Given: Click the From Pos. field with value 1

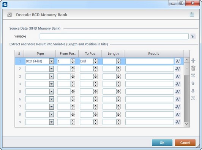Looking at the screenshot, I should pos(64,61).
